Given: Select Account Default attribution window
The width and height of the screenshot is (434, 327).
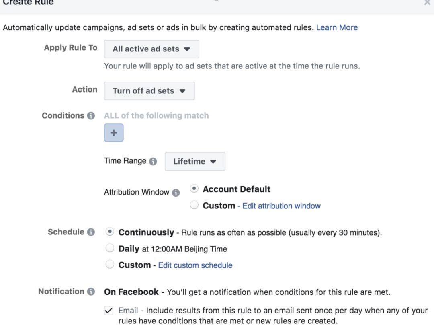Looking at the screenshot, I should pos(194,189).
